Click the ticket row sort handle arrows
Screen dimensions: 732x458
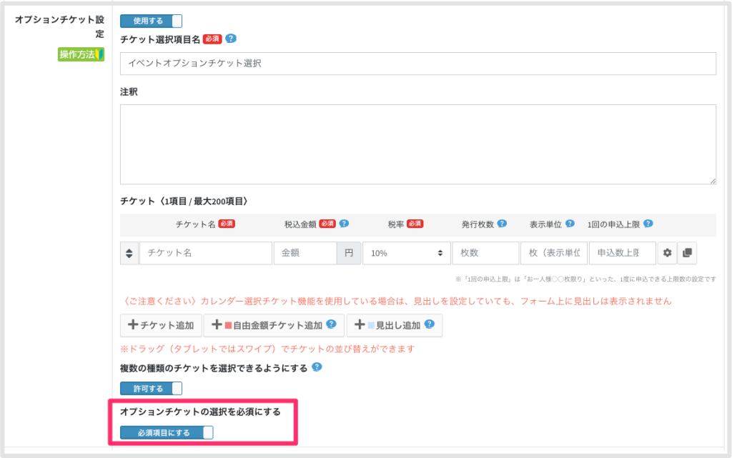point(129,253)
